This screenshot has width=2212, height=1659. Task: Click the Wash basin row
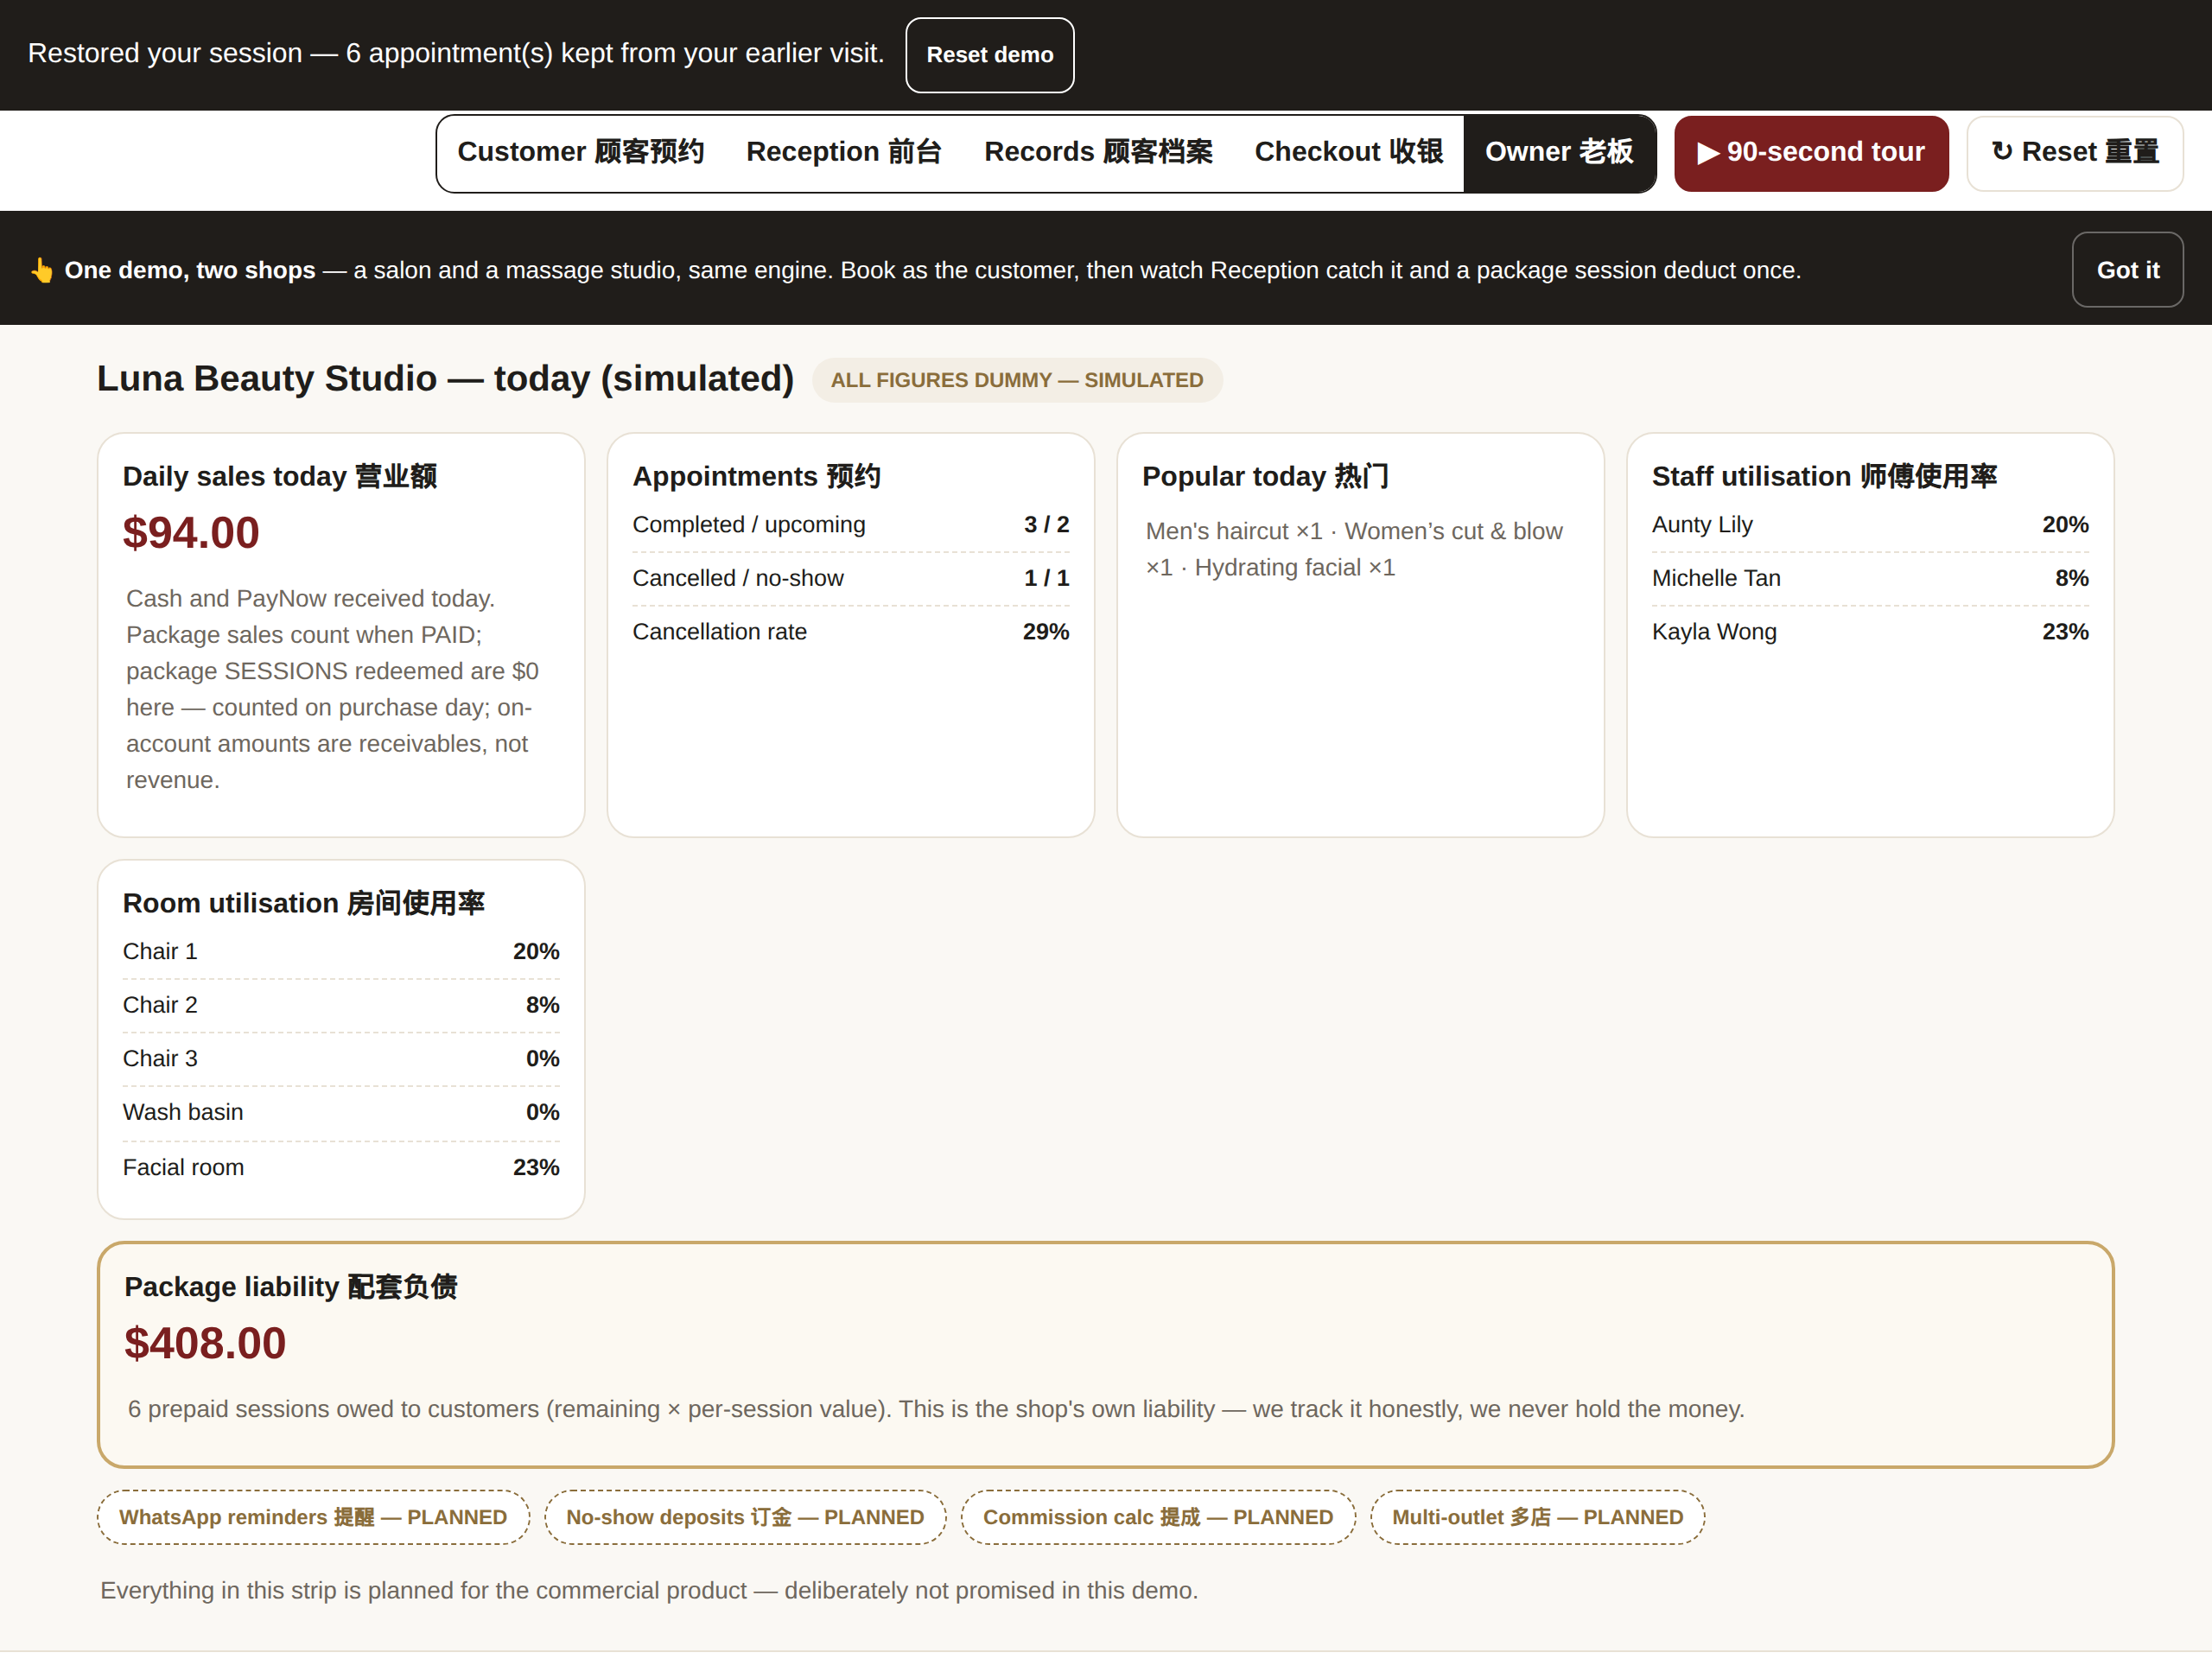[341, 1112]
